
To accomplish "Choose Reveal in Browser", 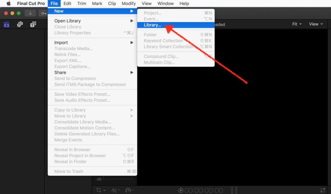I will [x=92, y=150].
